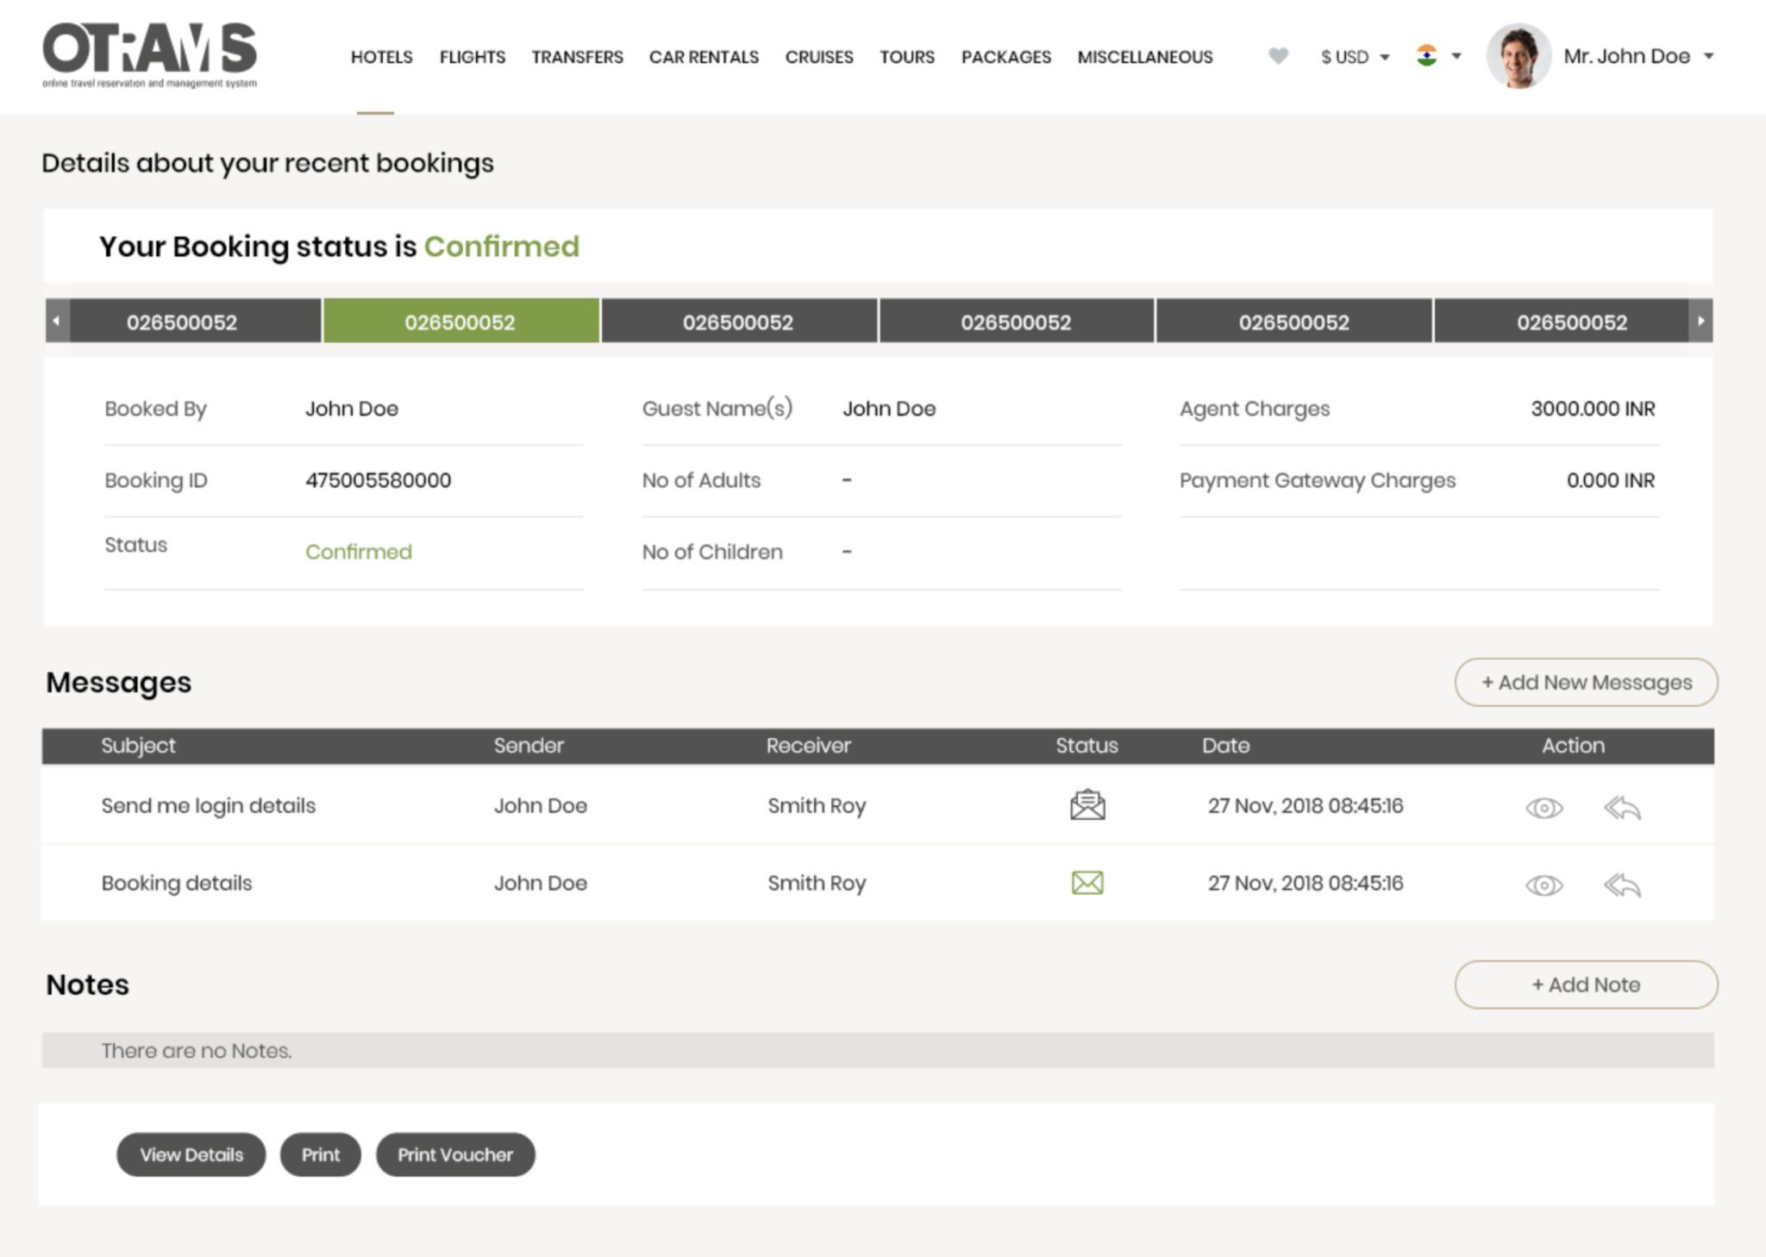This screenshot has height=1257, width=1766.
Task: Click the Subject column header
Action: point(138,746)
